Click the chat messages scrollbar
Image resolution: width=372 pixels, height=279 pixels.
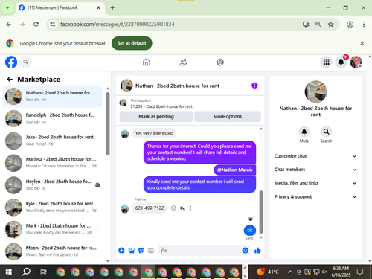pos(261,212)
